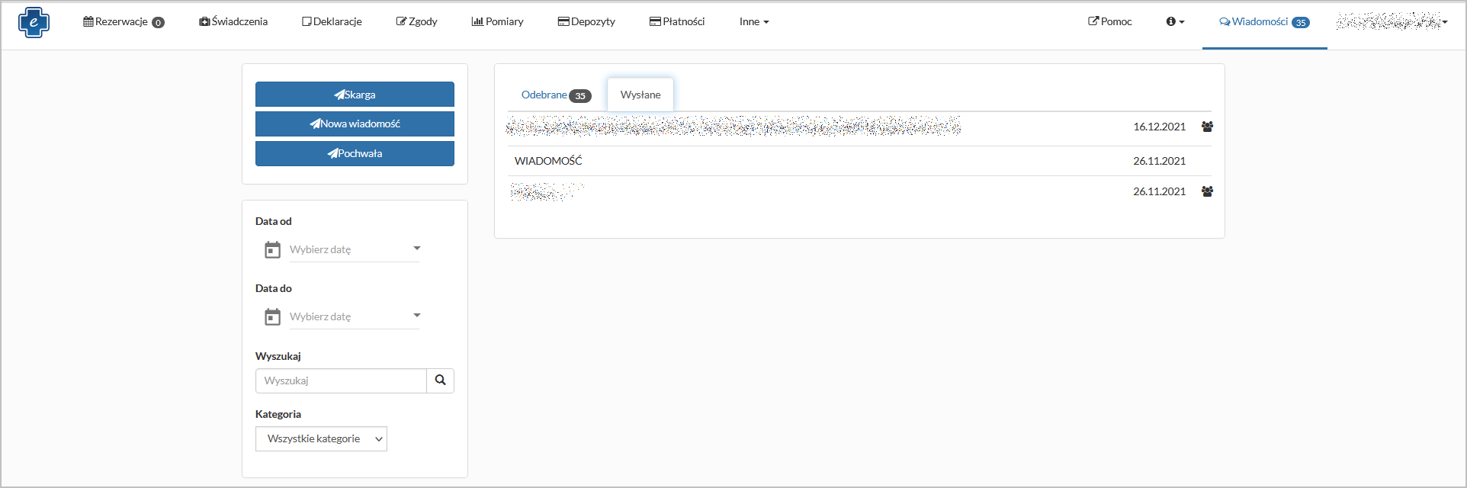Click group icon on 16.12.2021 message
This screenshot has width=1467, height=488.
[x=1207, y=127]
